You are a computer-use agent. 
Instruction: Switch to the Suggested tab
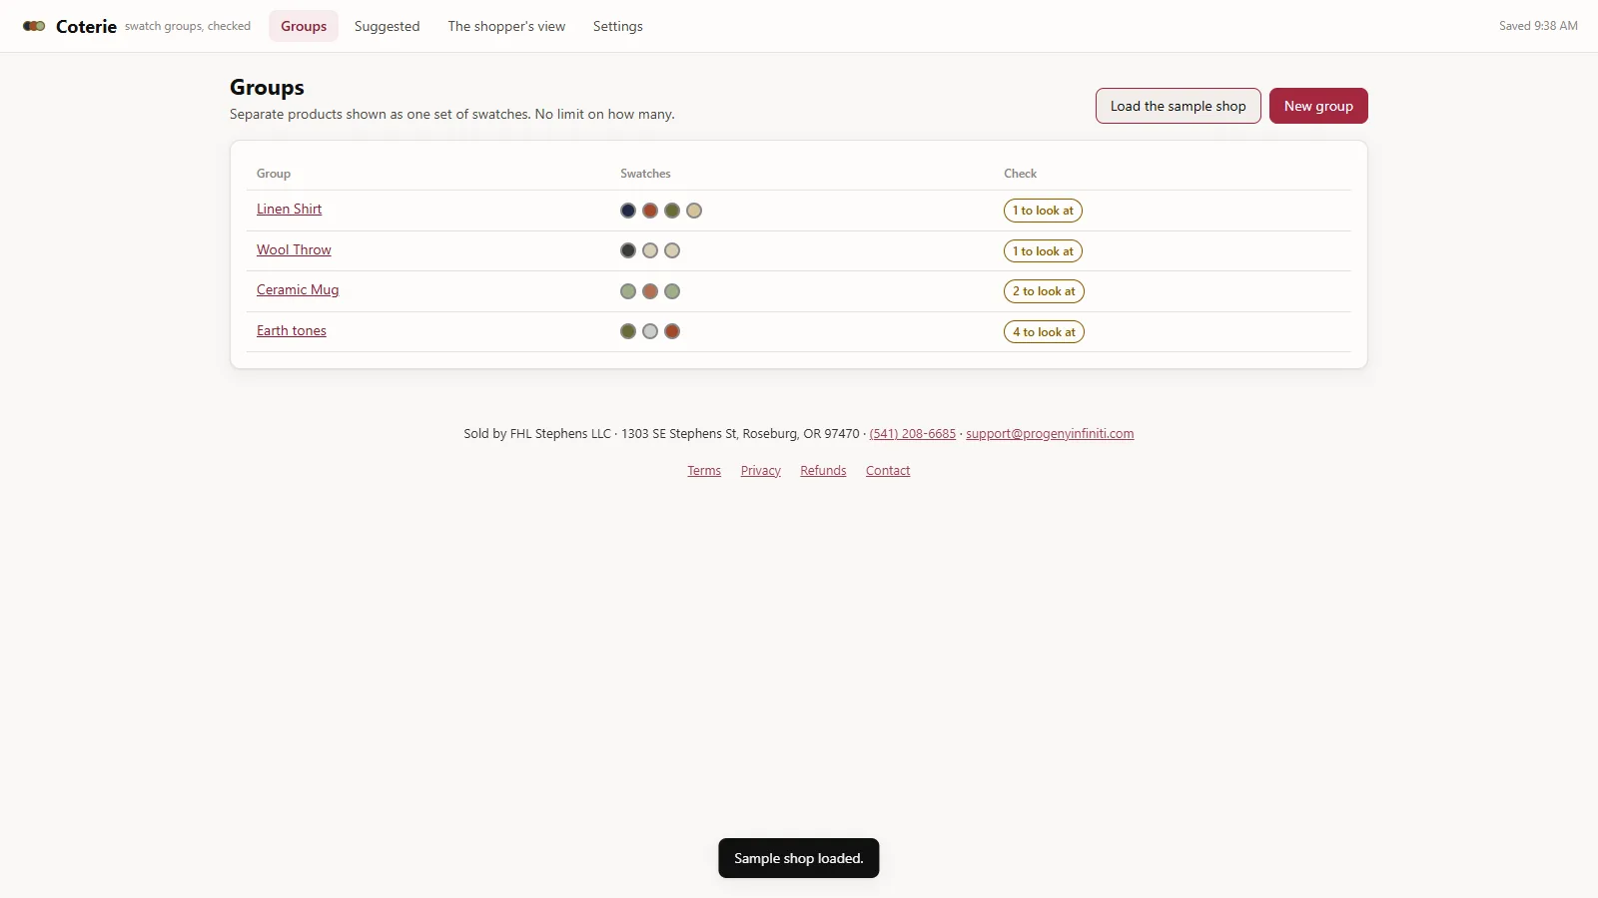[387, 26]
